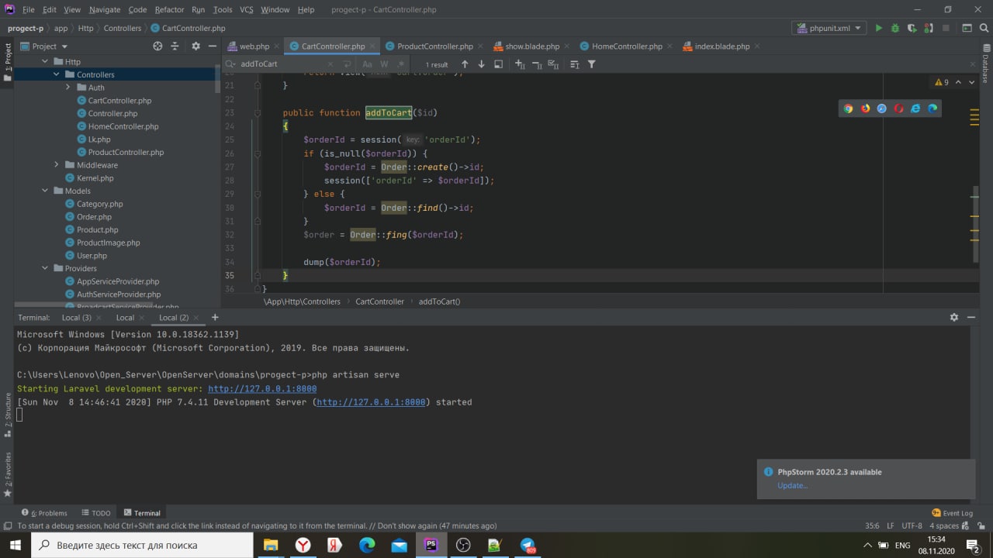Open the Problems tool window
This screenshot has height=558, width=993.
click(45, 513)
